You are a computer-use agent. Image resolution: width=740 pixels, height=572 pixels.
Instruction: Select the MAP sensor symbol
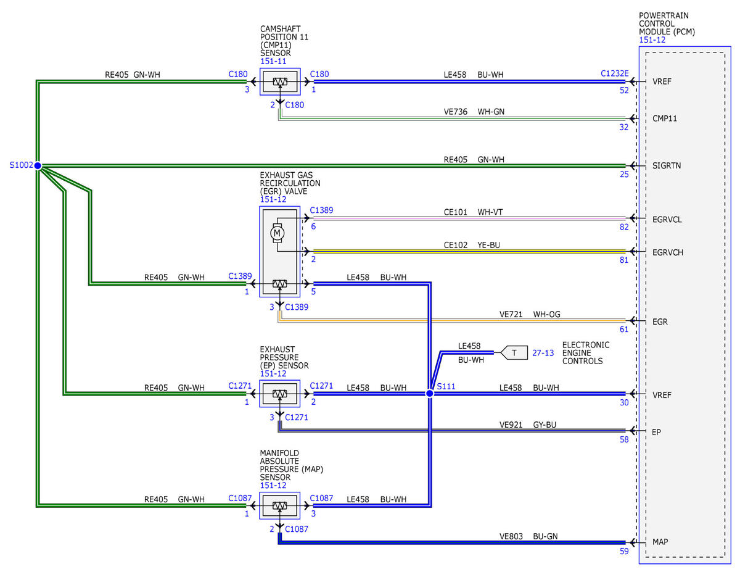pos(280,505)
